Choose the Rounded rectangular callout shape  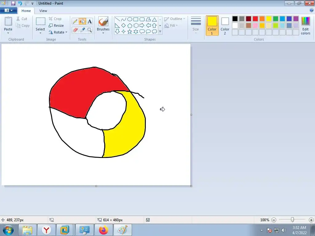tap(142, 32)
